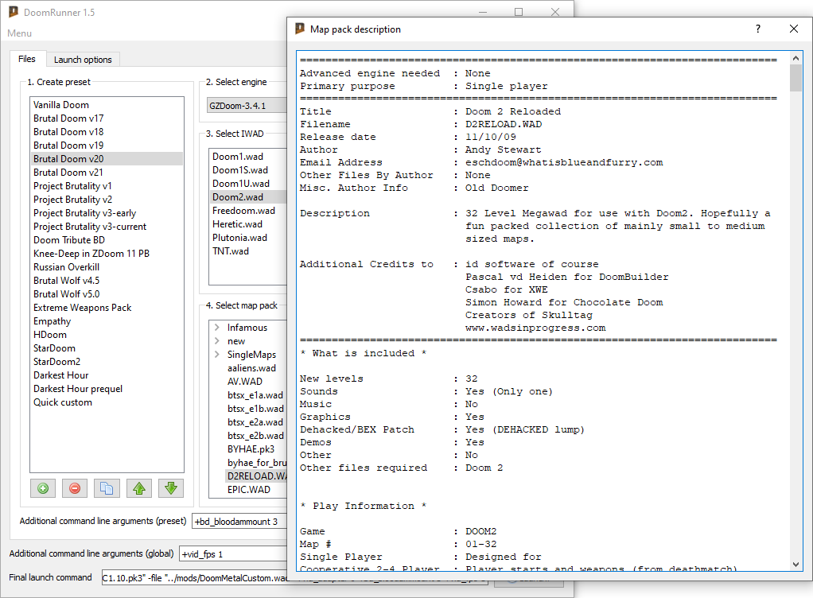813x598 pixels.
Task: Click the global command line arguments field
Action: click(x=233, y=554)
